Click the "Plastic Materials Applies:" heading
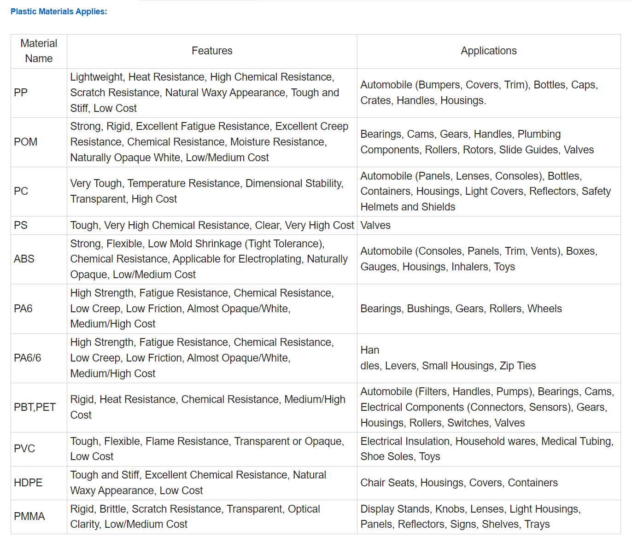Viewport: 632px width, 543px height. coord(59,12)
